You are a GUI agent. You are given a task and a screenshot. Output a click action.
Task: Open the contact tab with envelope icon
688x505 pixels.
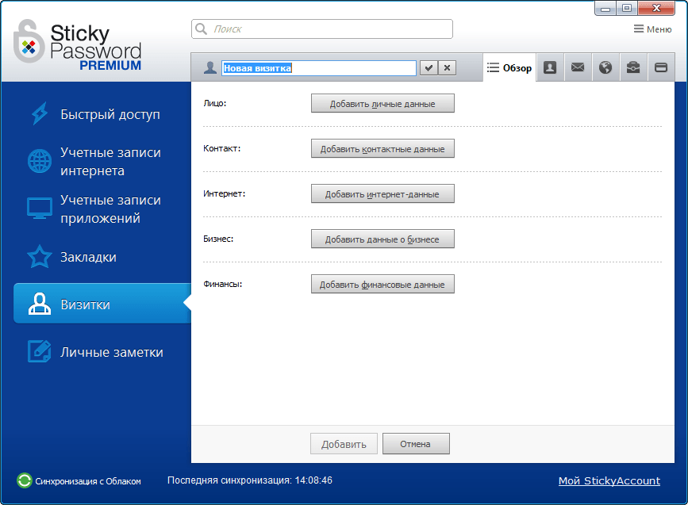point(577,67)
